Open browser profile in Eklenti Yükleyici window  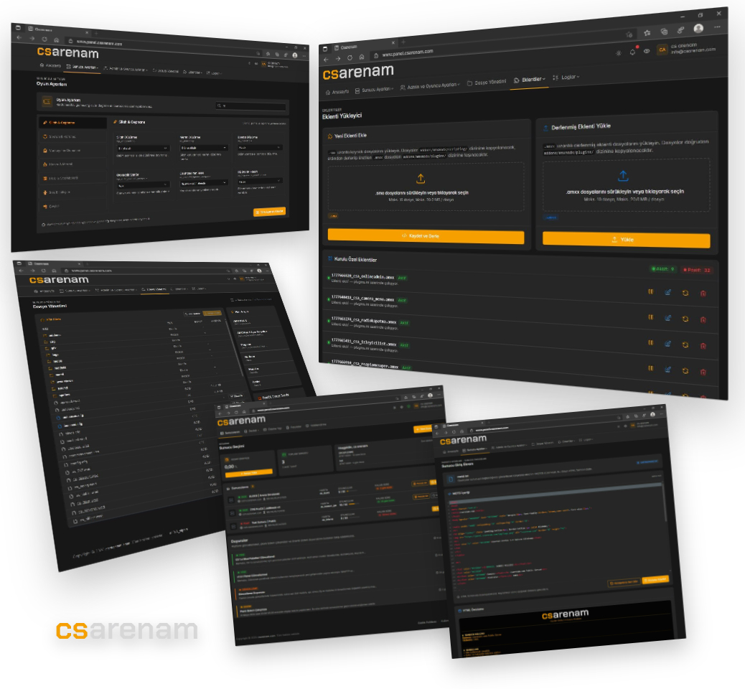698,29
